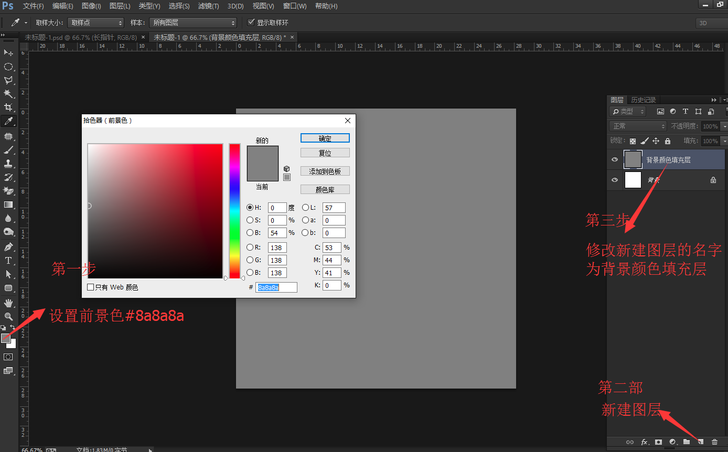The height and width of the screenshot is (452, 728).
Task: Expand the 填充 fill arrow
Action: click(725, 141)
